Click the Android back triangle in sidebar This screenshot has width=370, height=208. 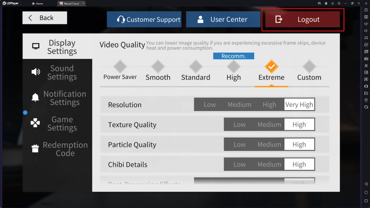pyautogui.click(x=366, y=184)
